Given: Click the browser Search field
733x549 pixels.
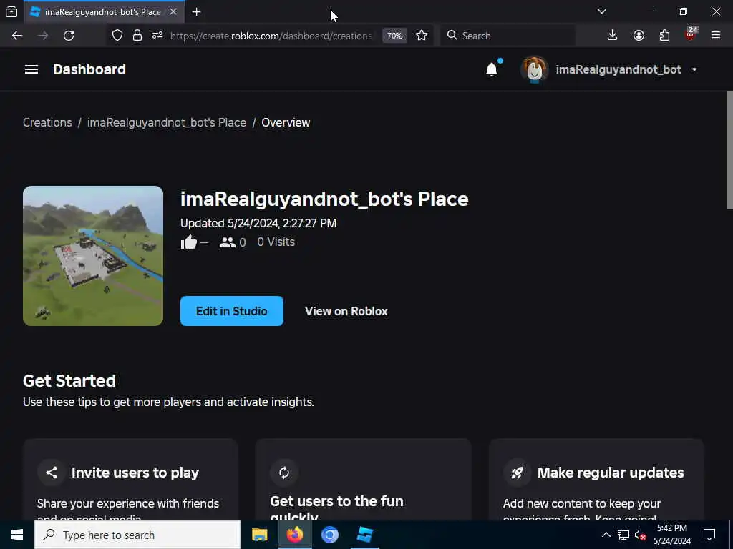Looking at the screenshot, I should pyautogui.click(x=508, y=36).
